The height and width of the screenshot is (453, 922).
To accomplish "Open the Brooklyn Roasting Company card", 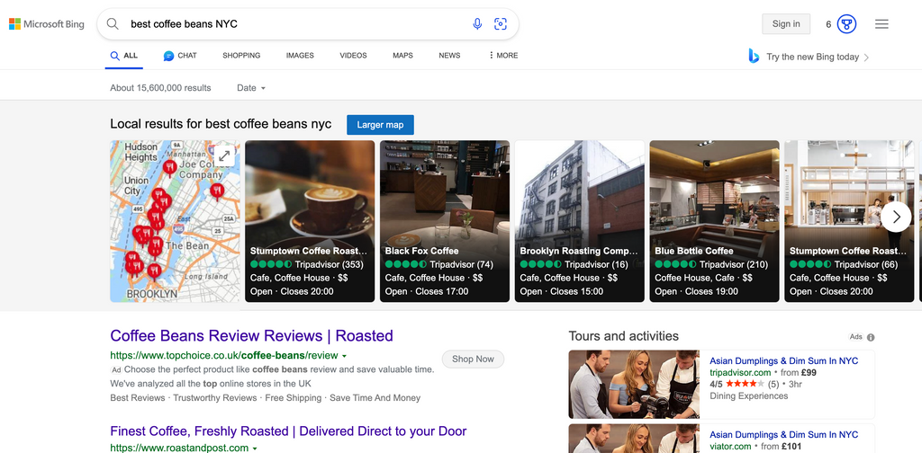I will coord(579,221).
